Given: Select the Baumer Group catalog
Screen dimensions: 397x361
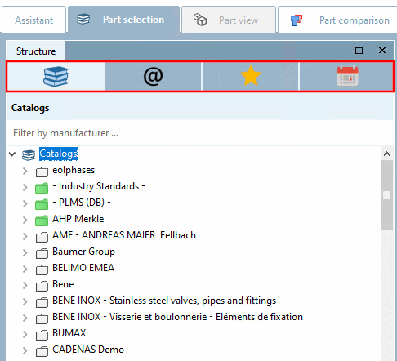Looking at the screenshot, I should [x=83, y=252].
